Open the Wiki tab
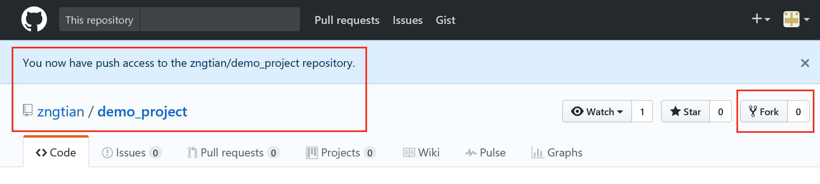The width and height of the screenshot is (820, 184). (x=421, y=152)
